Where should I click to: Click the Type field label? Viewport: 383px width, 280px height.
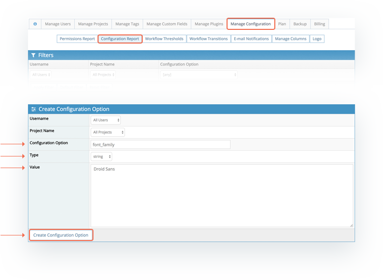(34, 155)
